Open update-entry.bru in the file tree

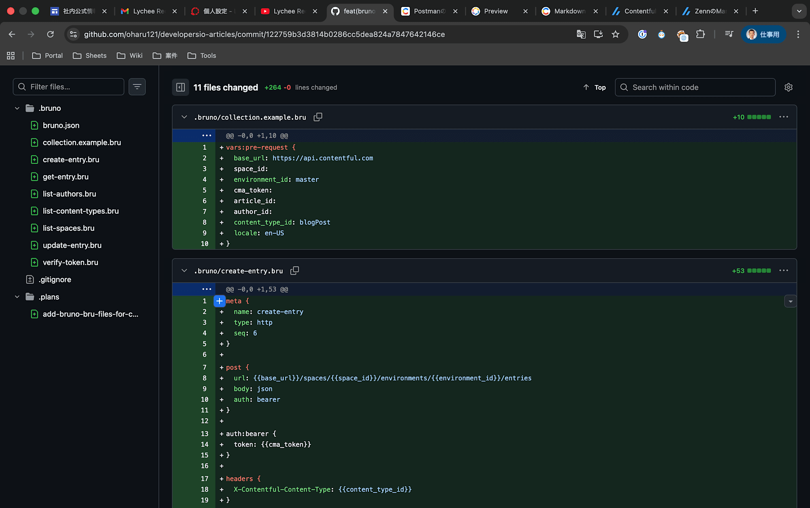point(72,245)
